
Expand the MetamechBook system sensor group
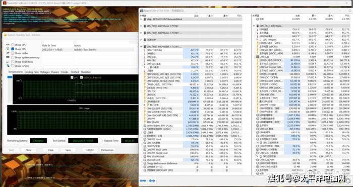click(141, 19)
